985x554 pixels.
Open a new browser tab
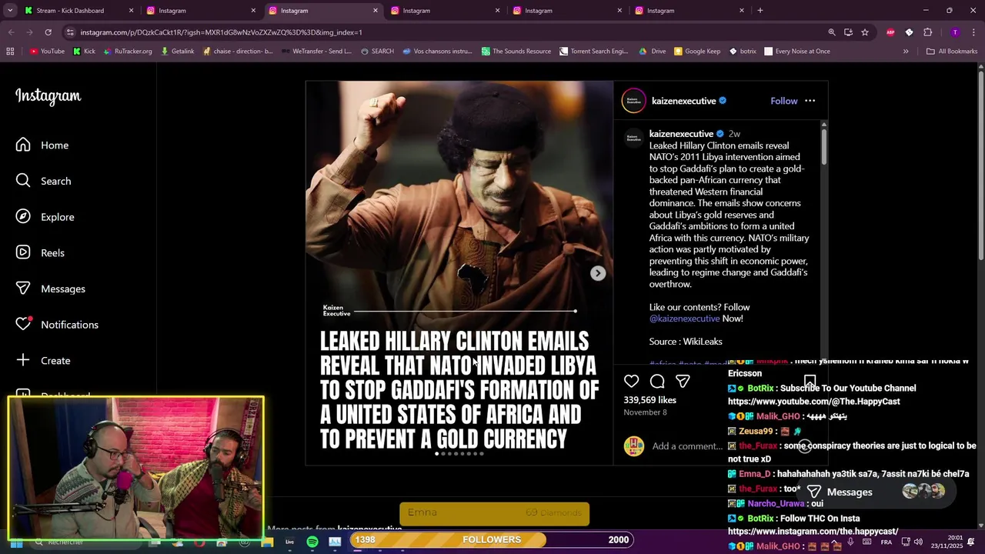(760, 11)
